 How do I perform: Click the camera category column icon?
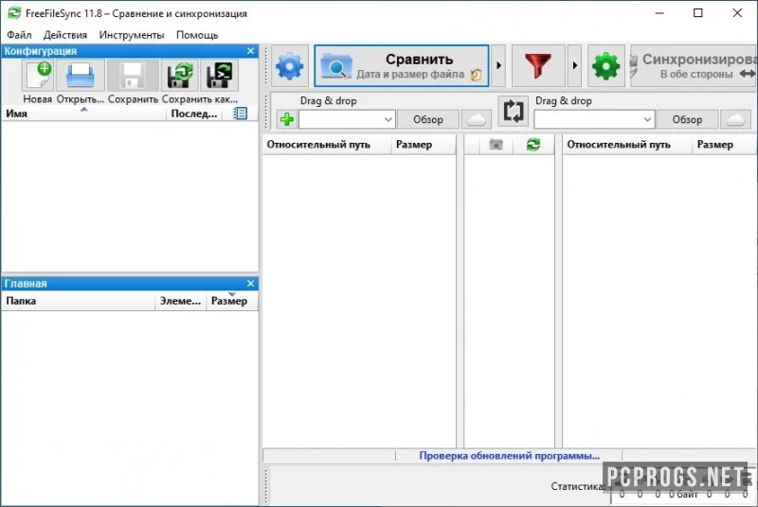pyautogui.click(x=496, y=144)
